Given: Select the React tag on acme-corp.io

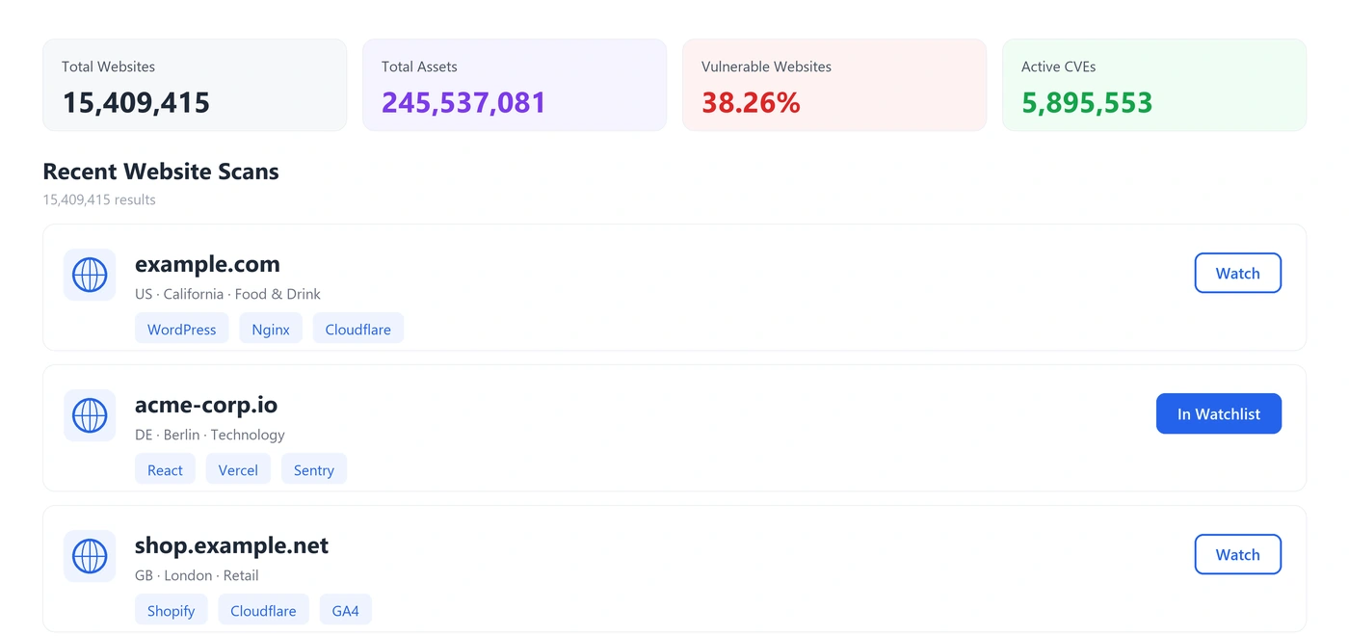Looking at the screenshot, I should click(165, 469).
